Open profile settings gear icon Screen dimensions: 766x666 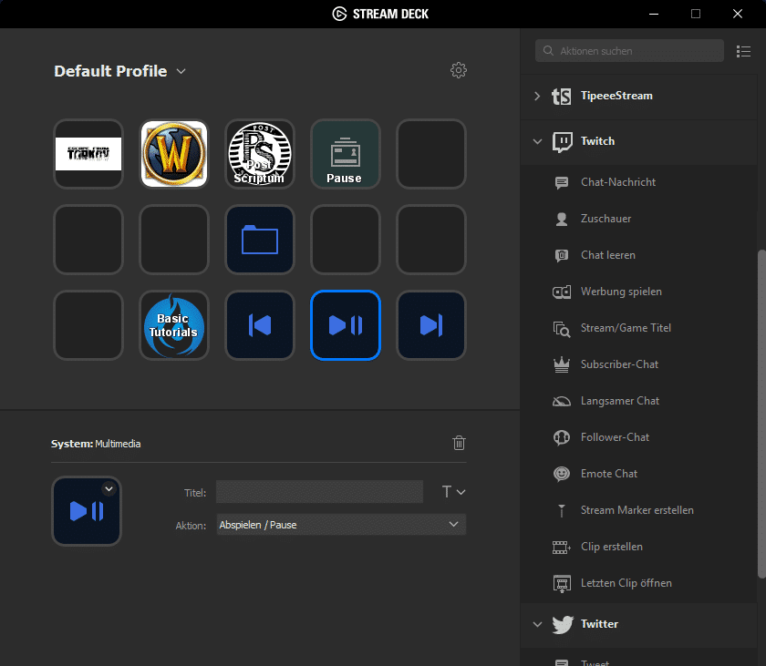point(459,70)
